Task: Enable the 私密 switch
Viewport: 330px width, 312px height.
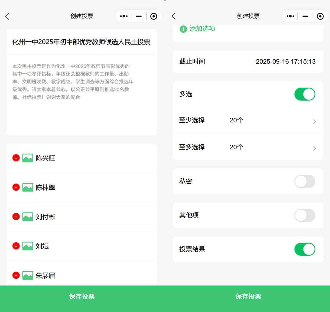Action: pos(305,181)
